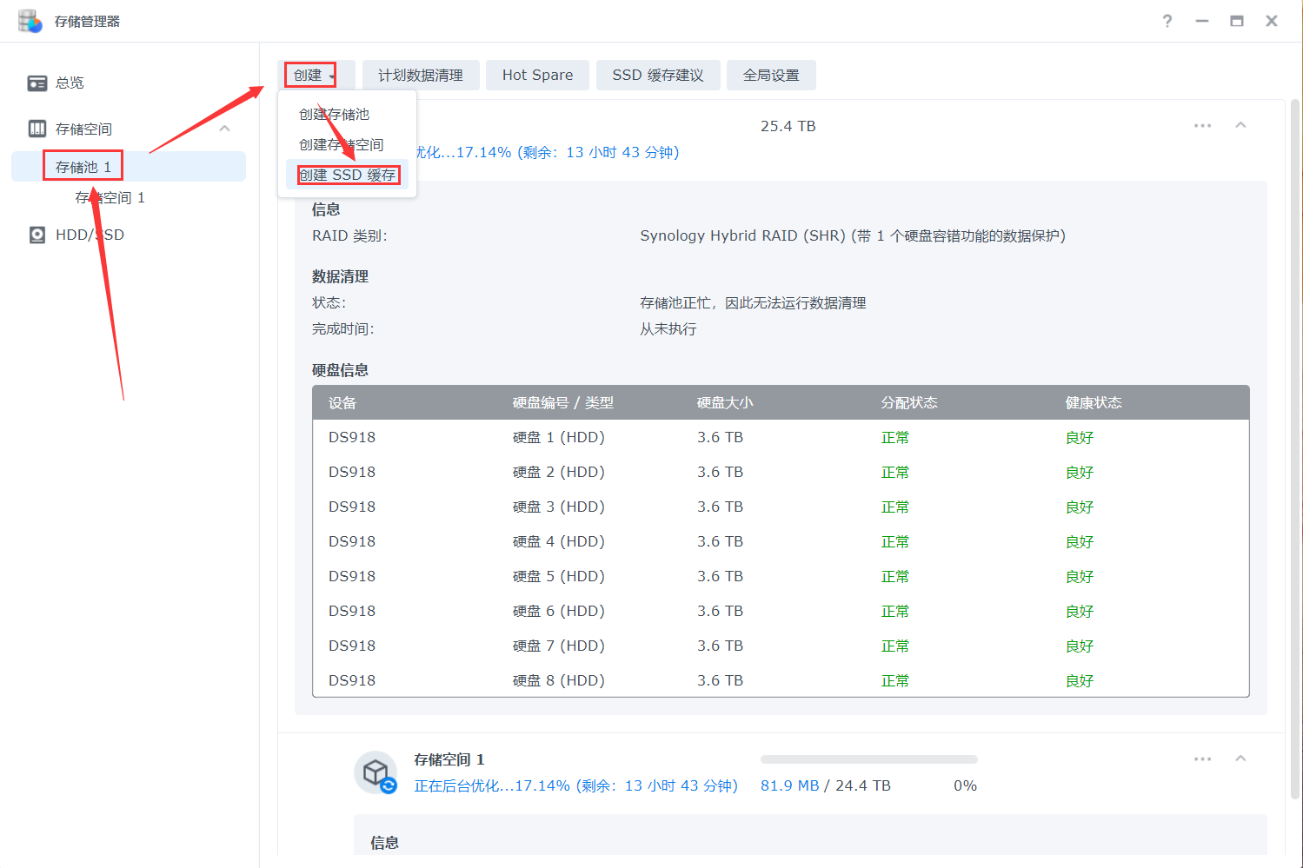
Task: Select 存储池 1 in sidebar tree
Action: [83, 167]
